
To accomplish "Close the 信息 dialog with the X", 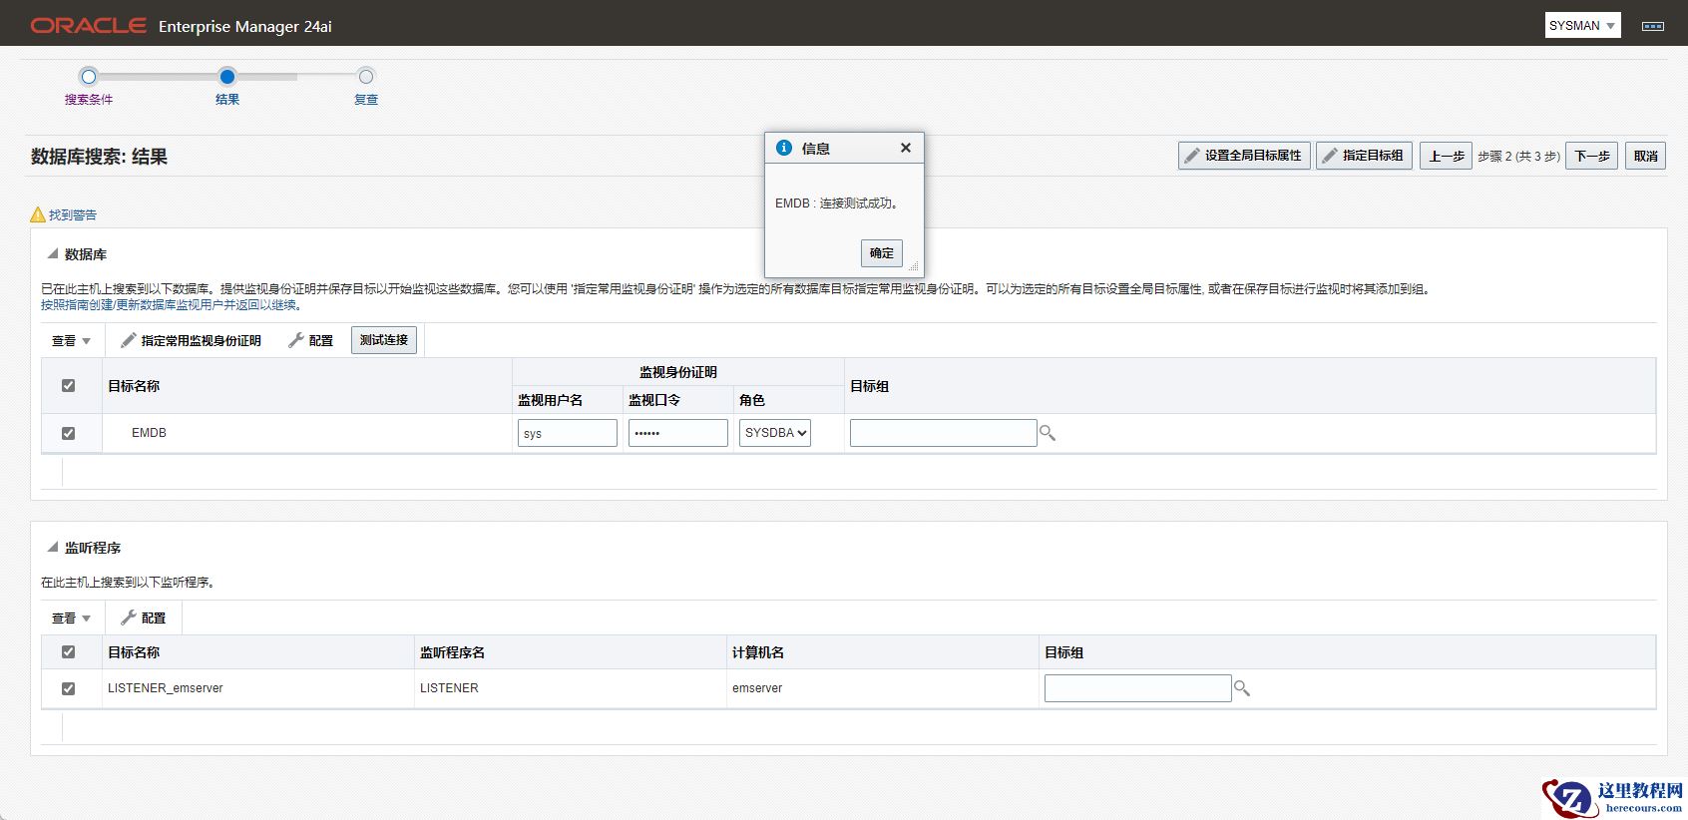I will point(906,148).
